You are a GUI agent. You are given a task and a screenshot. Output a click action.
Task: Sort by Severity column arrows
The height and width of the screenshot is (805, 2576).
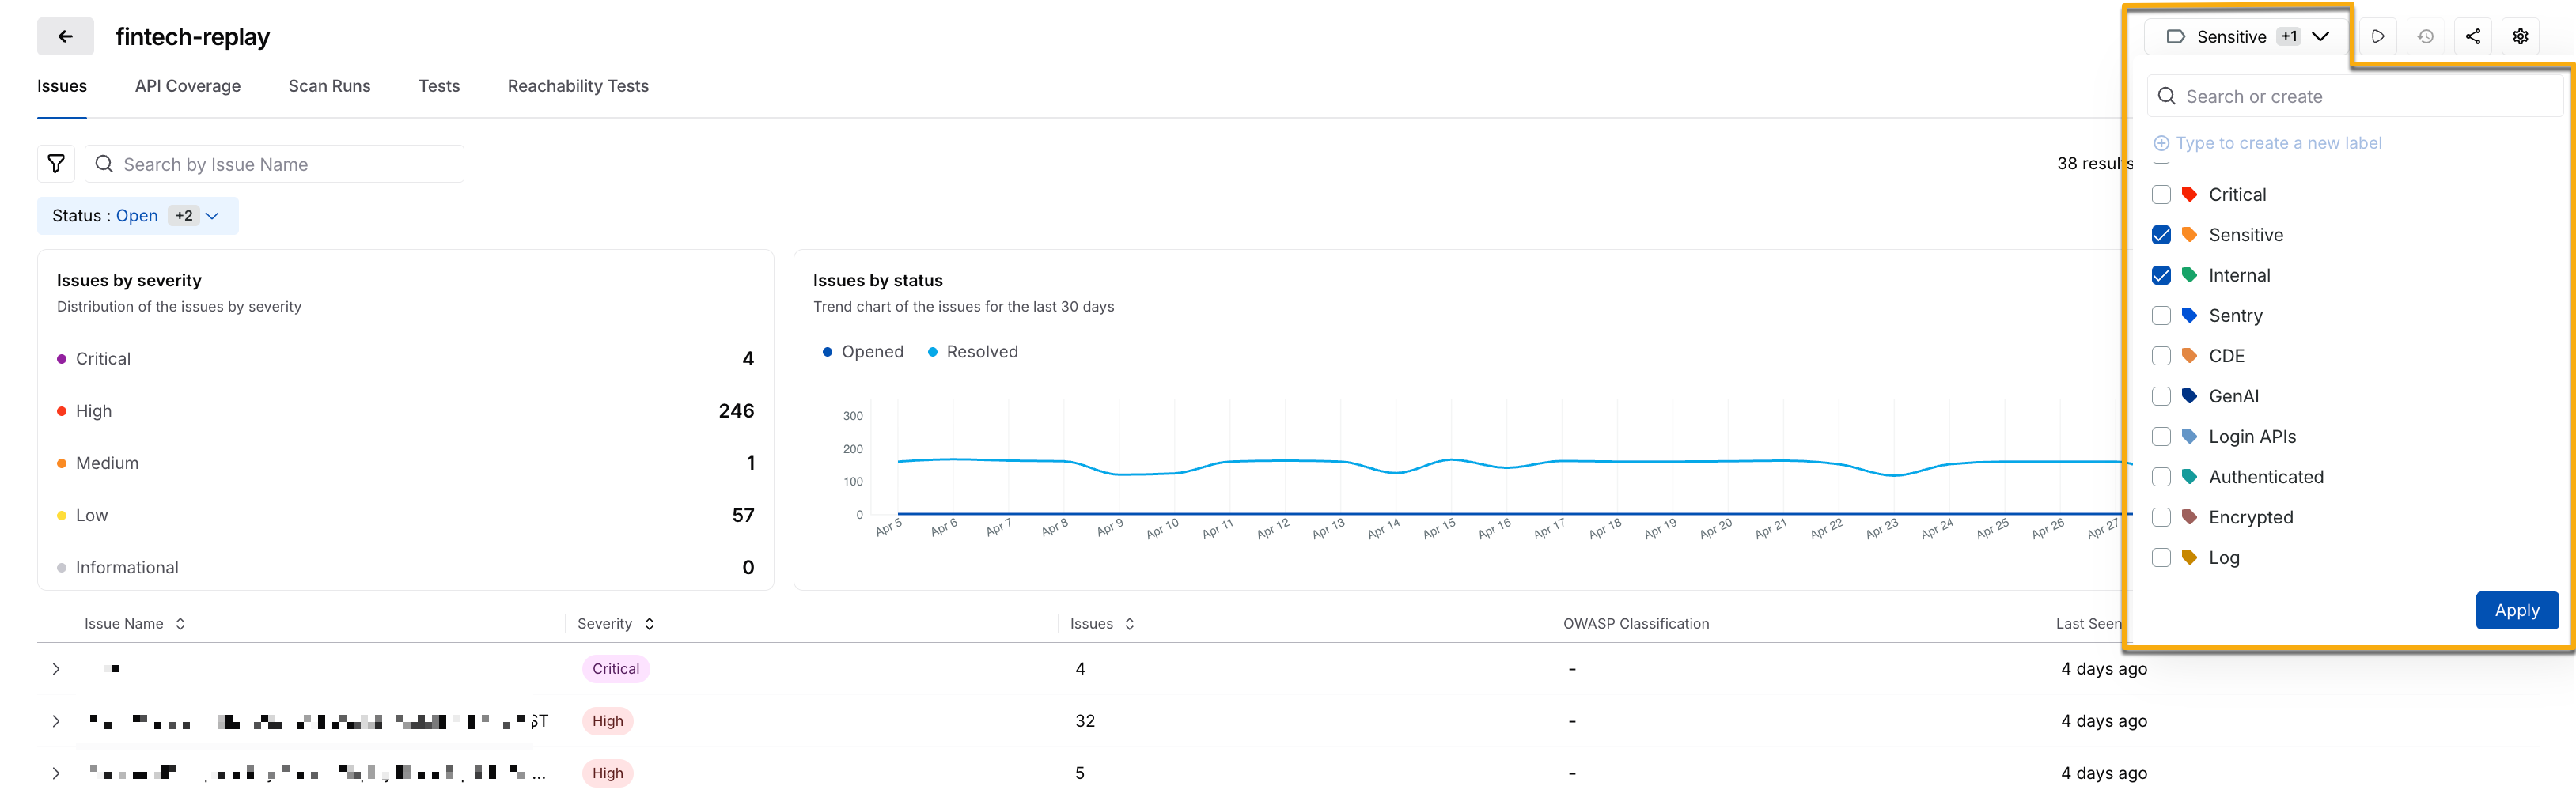pyautogui.click(x=649, y=624)
